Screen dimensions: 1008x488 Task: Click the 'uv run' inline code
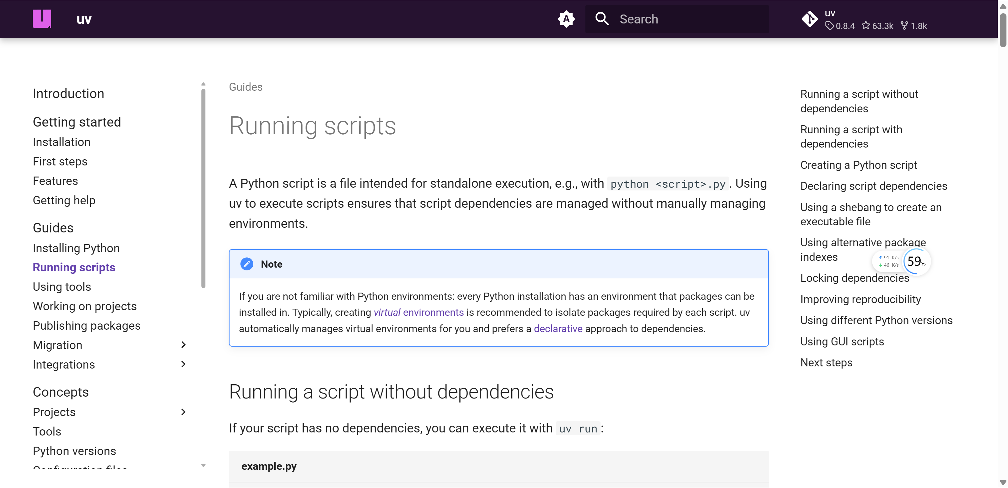578,428
